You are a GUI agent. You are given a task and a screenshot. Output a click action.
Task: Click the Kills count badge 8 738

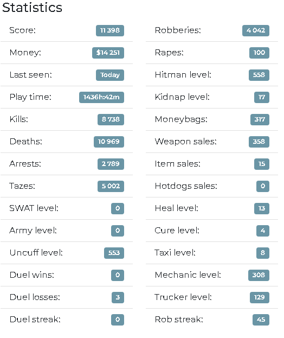tap(111, 119)
